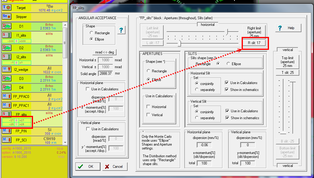This screenshot has height=178, width=314.
Task: Click the upper horizontal slit slider handle
Action: [227, 31]
